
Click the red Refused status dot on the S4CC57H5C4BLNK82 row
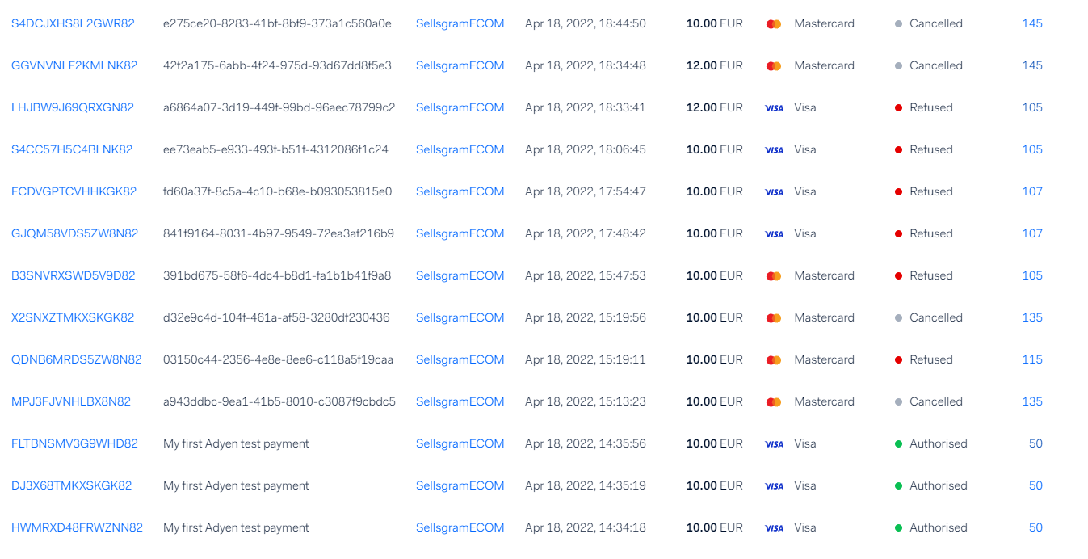tap(898, 149)
